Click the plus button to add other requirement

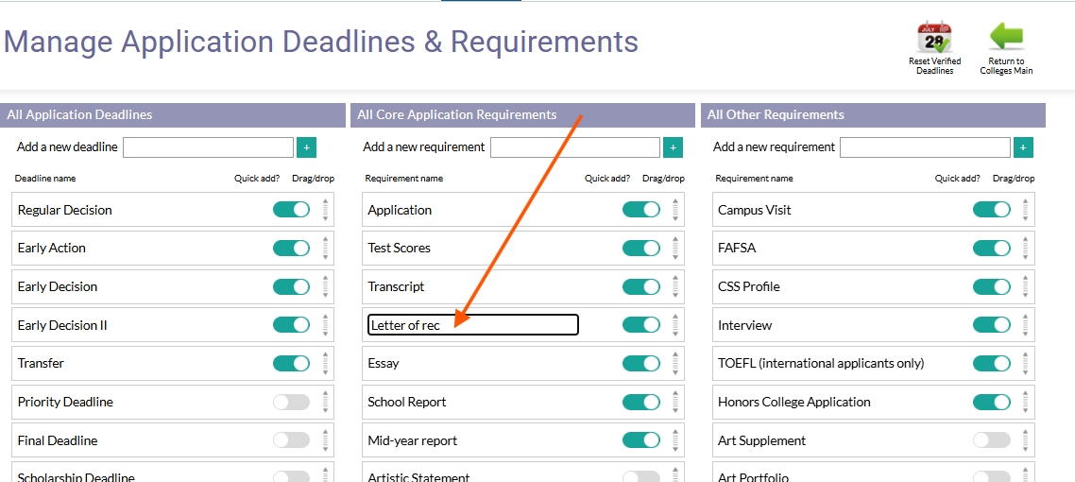point(1024,147)
